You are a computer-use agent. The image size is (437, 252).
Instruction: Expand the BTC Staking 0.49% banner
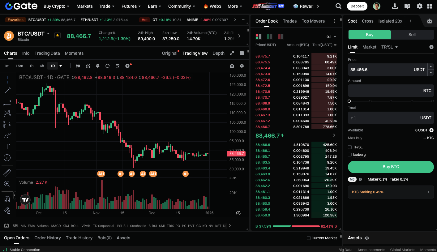tap(391, 192)
